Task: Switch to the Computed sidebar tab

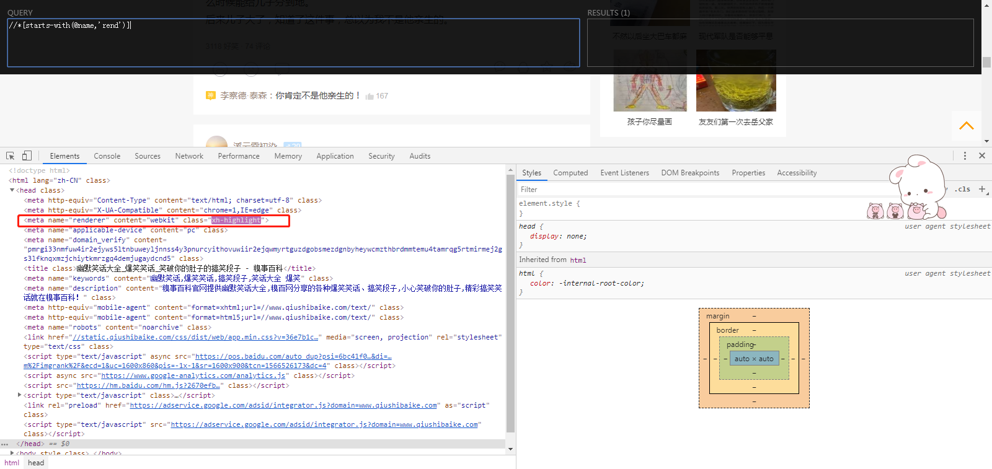Action: tap(570, 173)
